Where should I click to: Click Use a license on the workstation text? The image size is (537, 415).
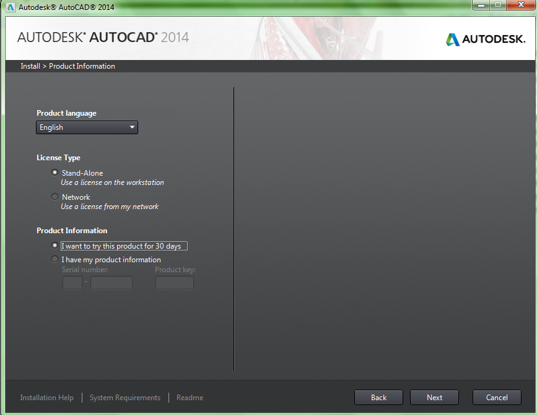[112, 182]
